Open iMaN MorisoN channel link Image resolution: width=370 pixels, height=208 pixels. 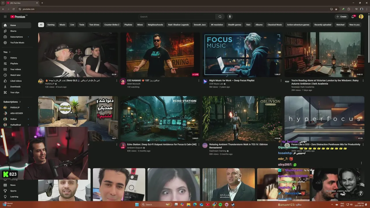tap(134, 84)
